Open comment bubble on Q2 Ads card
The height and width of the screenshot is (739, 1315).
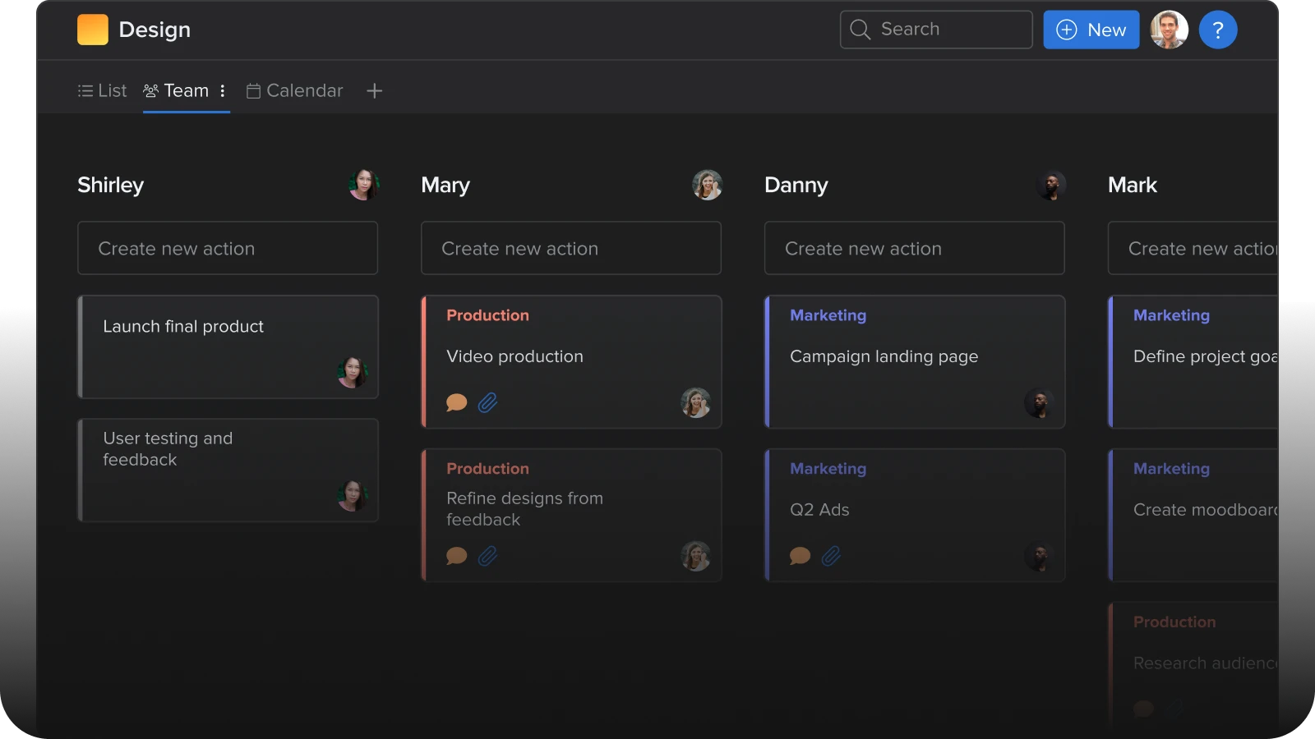800,556
